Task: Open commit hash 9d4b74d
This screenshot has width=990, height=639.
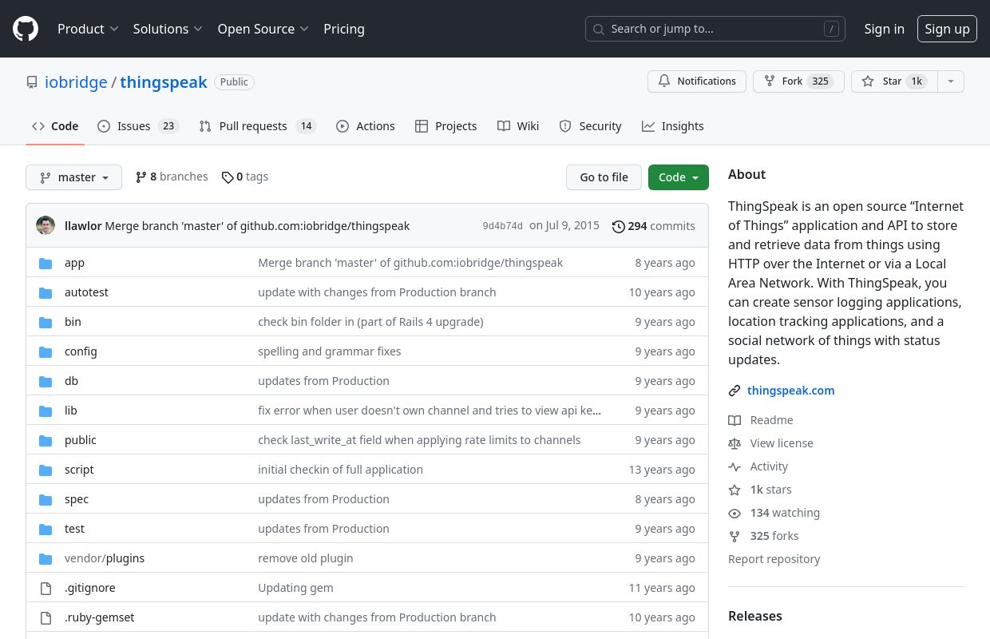Action: click(x=503, y=226)
